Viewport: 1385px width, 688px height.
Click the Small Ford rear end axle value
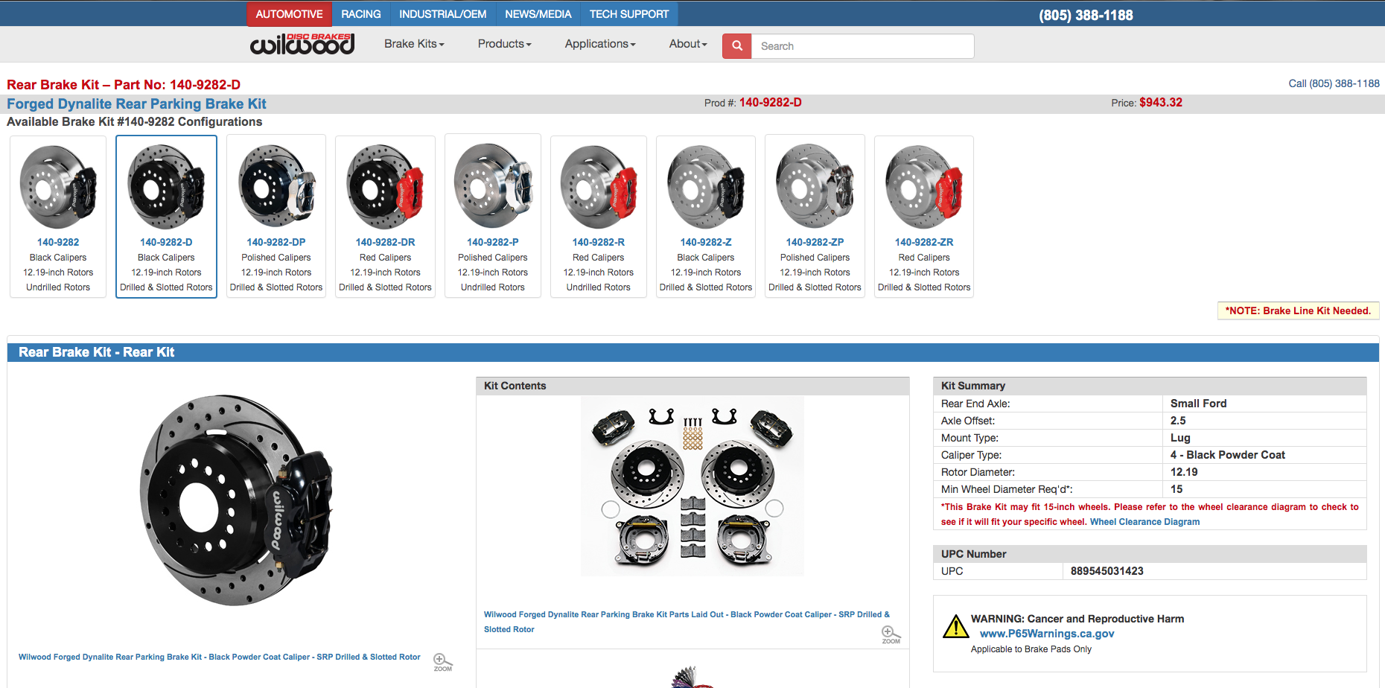(1198, 404)
